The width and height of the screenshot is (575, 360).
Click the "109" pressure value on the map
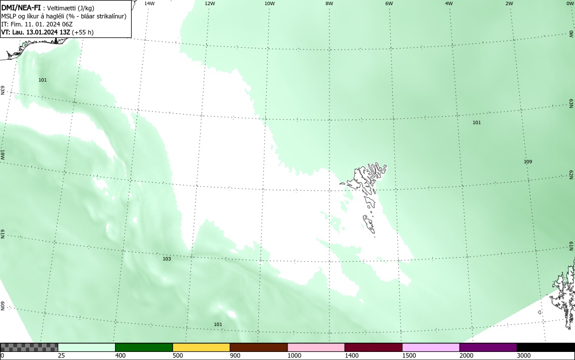[x=528, y=162]
